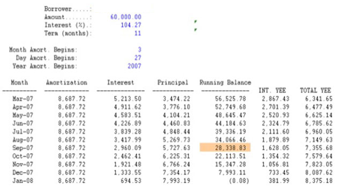This screenshot has height=193, width=343.
Task: Click the INT. YEE column header
Action: coord(272,91)
